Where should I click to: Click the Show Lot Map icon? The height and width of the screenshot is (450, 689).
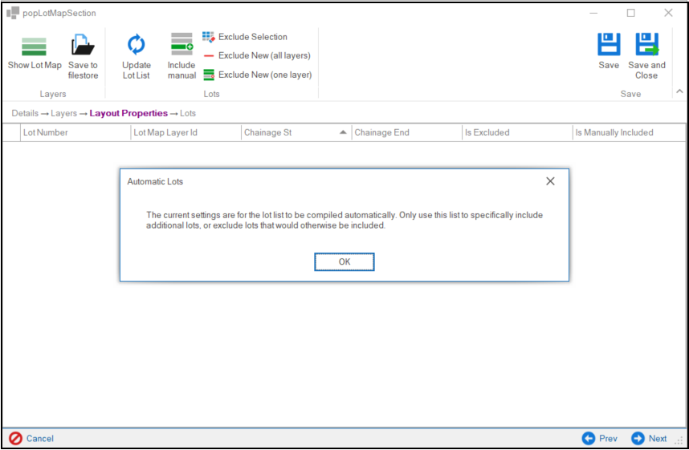coord(34,47)
